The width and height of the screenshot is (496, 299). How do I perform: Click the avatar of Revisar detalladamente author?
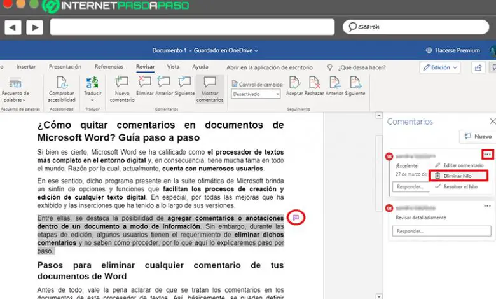click(389, 208)
